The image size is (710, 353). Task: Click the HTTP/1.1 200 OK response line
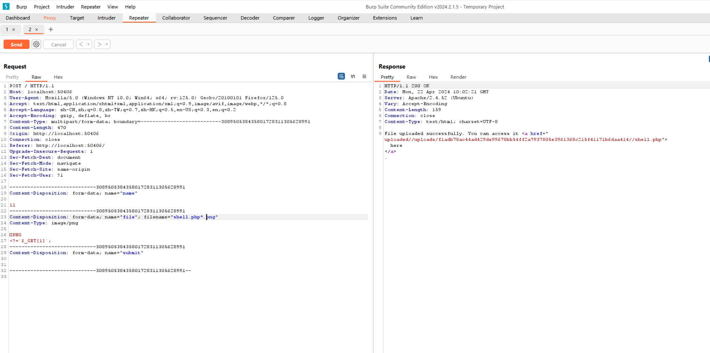407,86
